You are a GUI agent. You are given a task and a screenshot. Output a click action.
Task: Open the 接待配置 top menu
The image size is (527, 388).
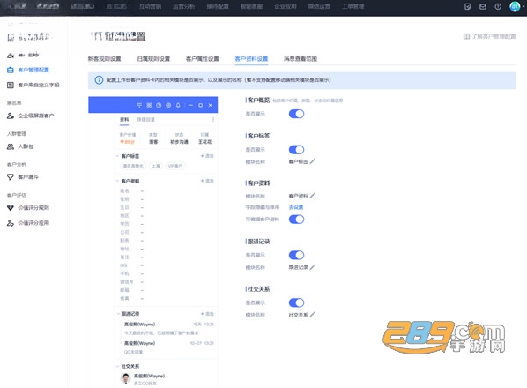pos(218,6)
